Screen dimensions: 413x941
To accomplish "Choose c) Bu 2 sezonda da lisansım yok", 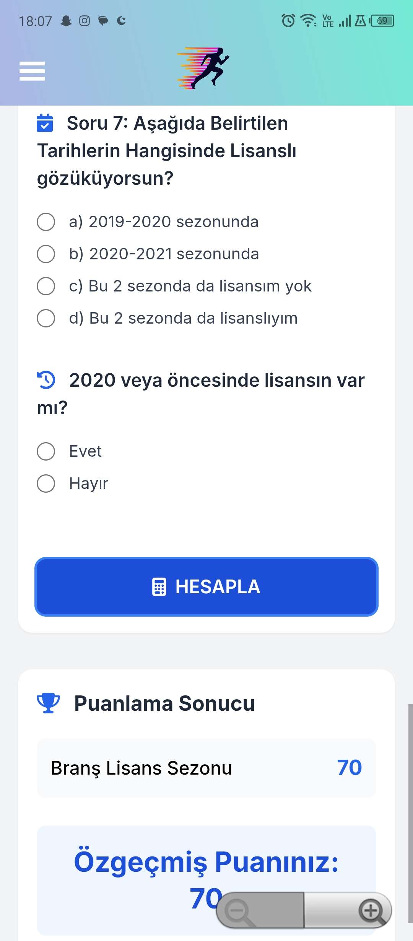I will pos(174,286).
